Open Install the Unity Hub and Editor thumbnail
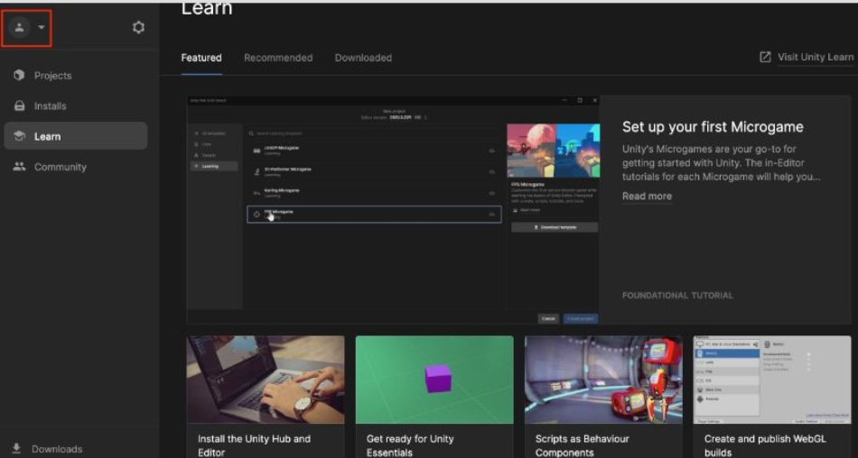This screenshot has width=858, height=458. click(266, 380)
